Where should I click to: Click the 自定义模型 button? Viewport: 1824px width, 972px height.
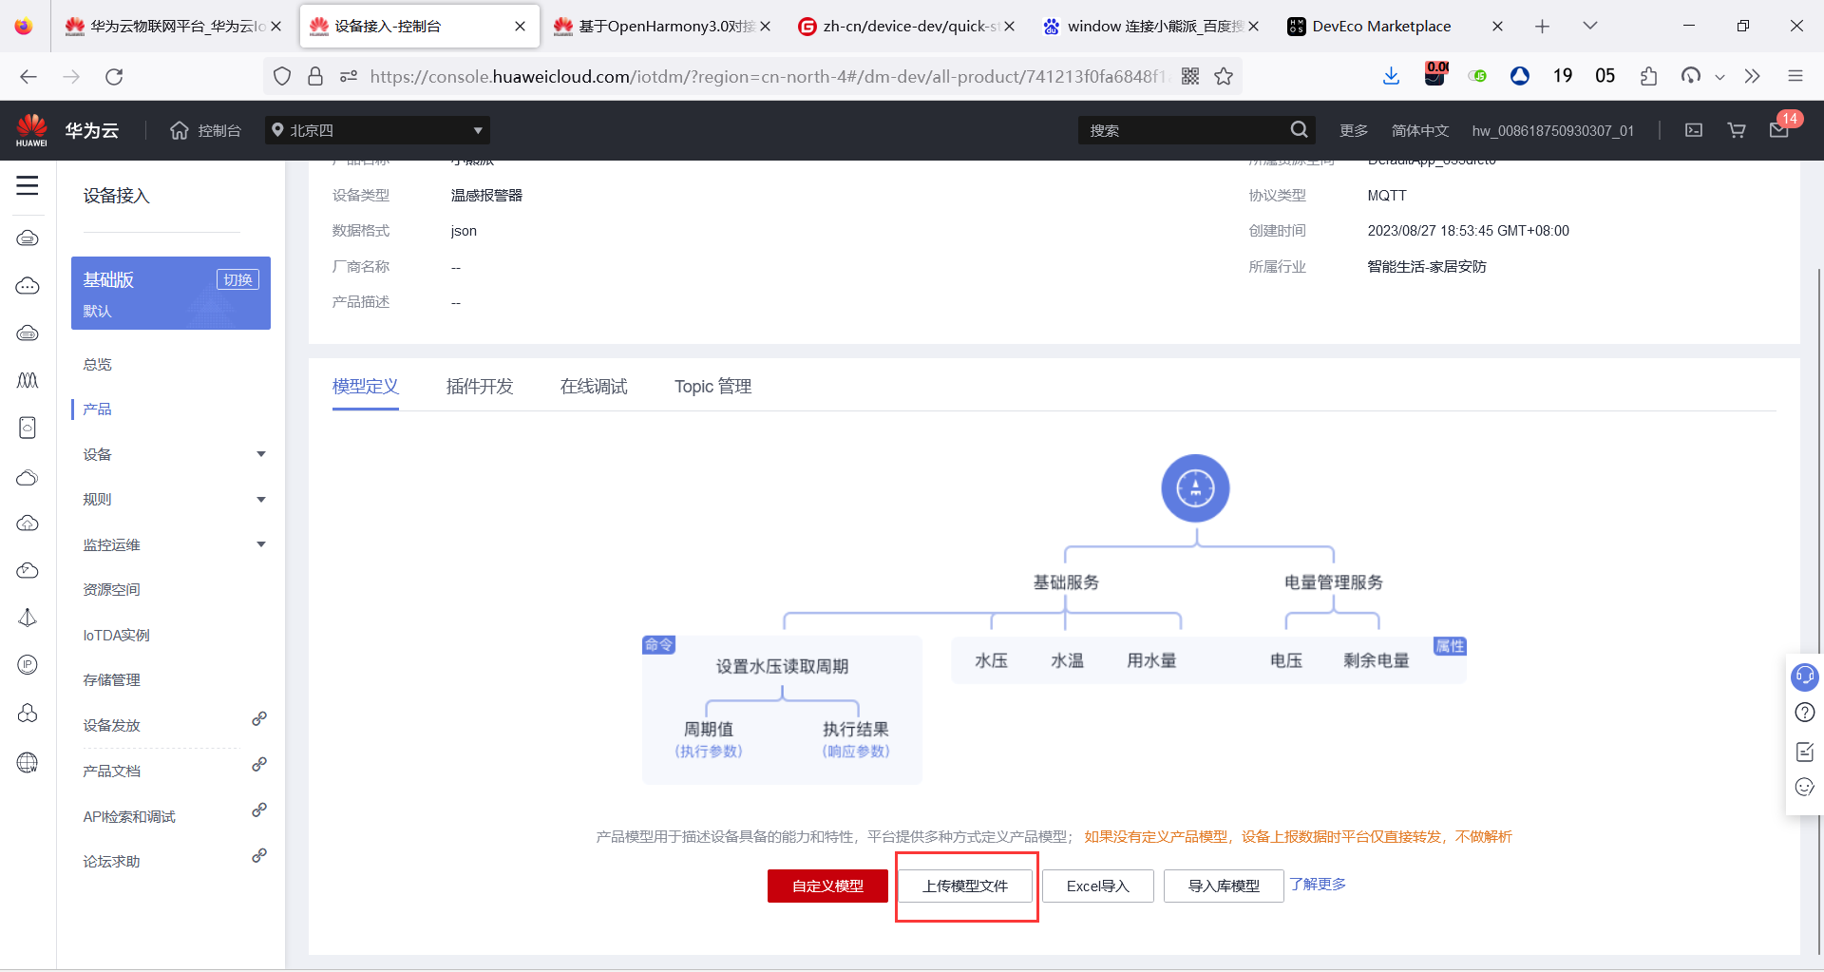827,886
